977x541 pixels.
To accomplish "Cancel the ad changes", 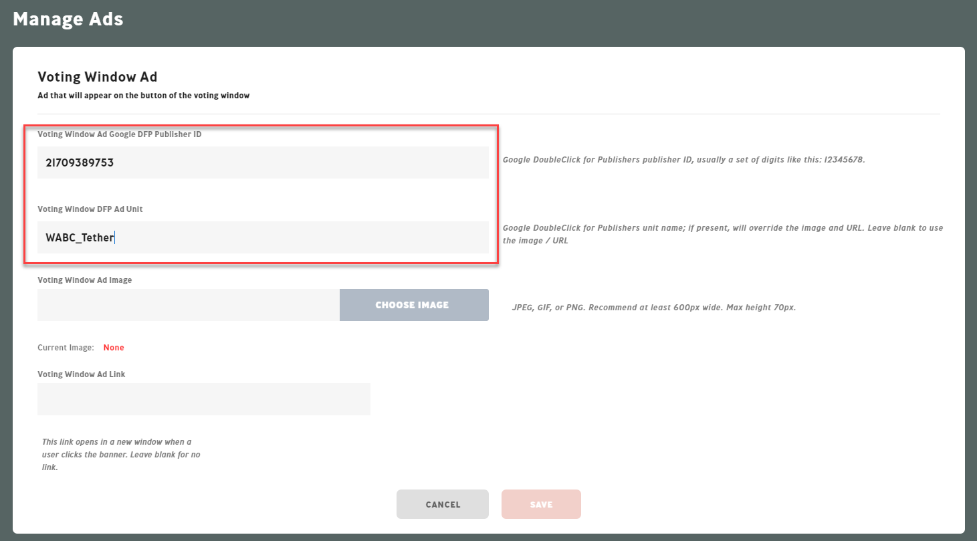I will click(442, 504).
